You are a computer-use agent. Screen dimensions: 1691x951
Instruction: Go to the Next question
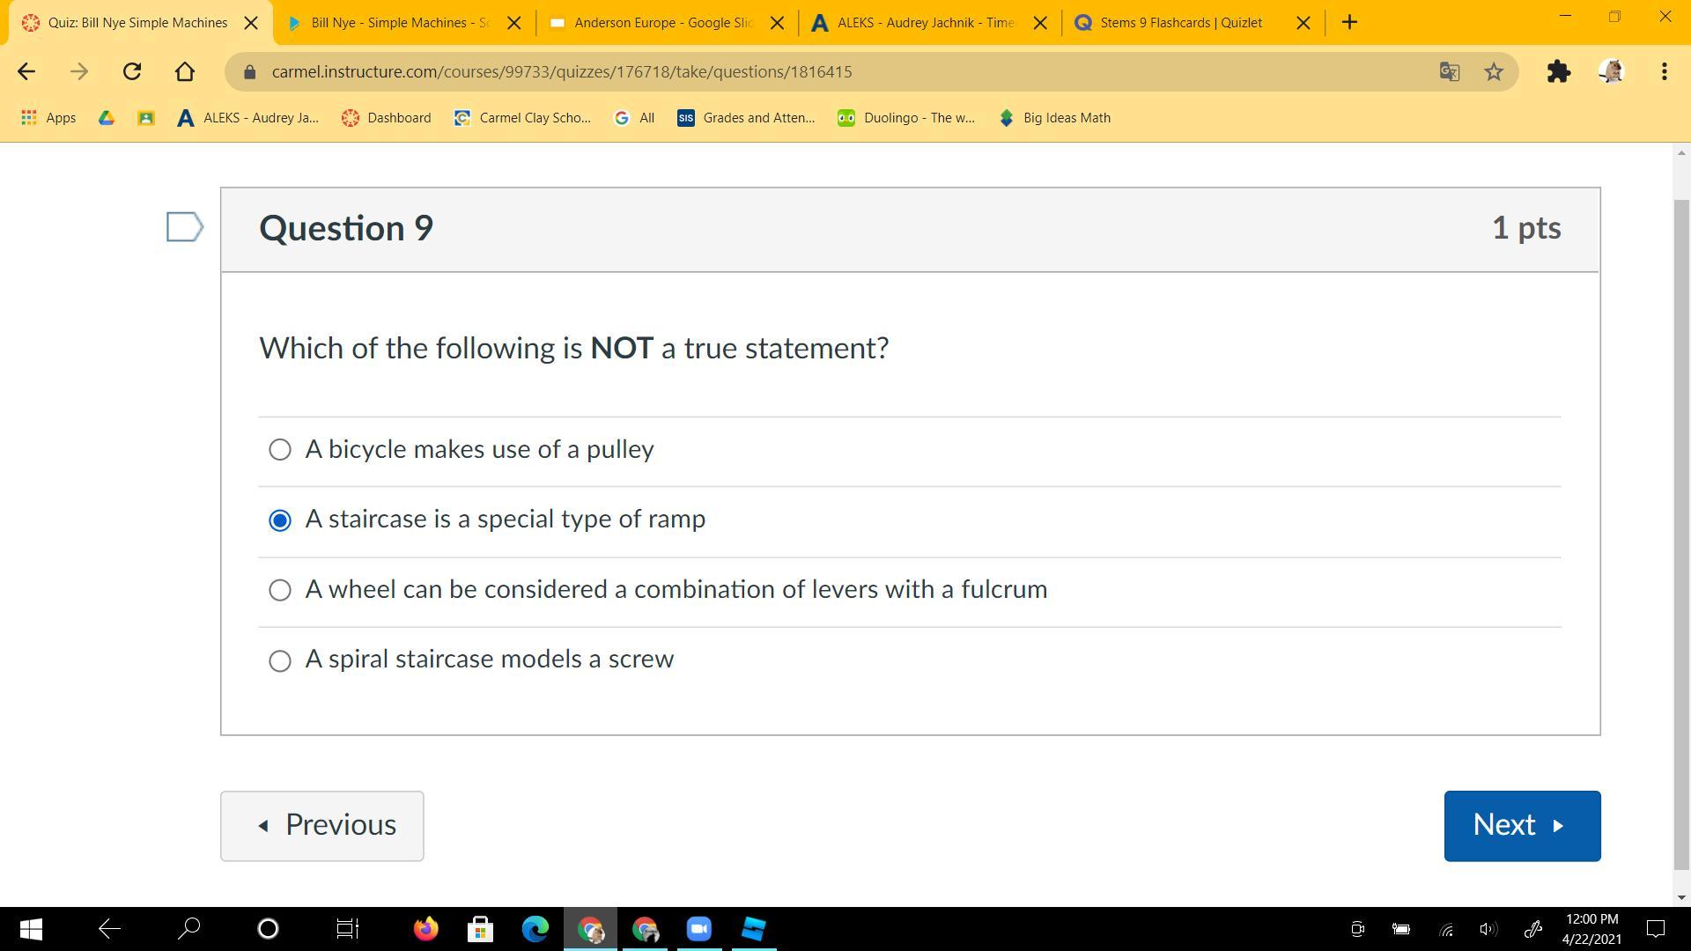(x=1521, y=825)
